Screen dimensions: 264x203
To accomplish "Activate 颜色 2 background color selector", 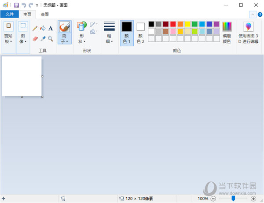I will tap(140, 33).
